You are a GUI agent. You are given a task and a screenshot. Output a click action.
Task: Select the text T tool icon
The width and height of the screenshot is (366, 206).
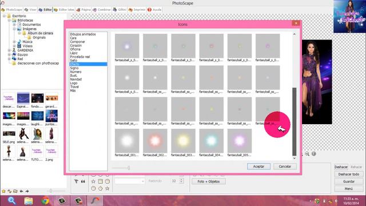click(x=76, y=181)
